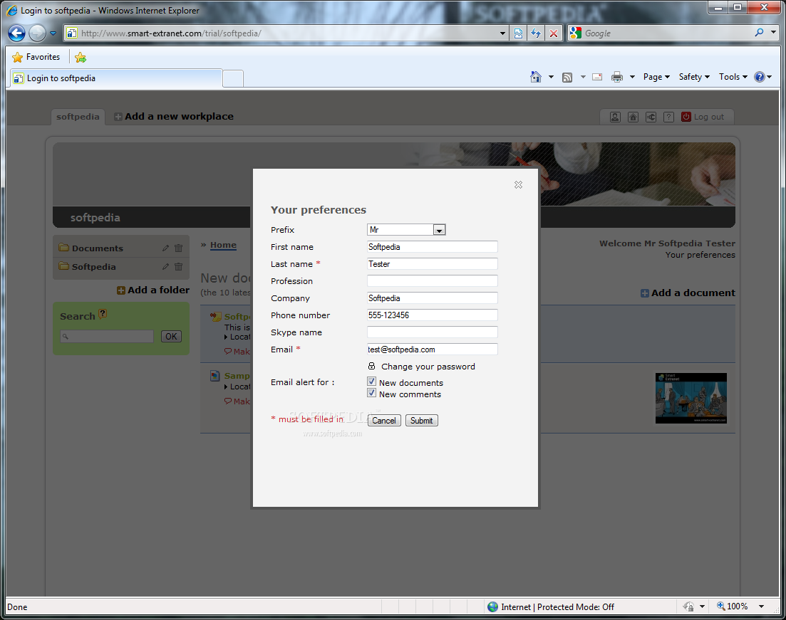Click the Add a new workplace link

pyautogui.click(x=179, y=117)
